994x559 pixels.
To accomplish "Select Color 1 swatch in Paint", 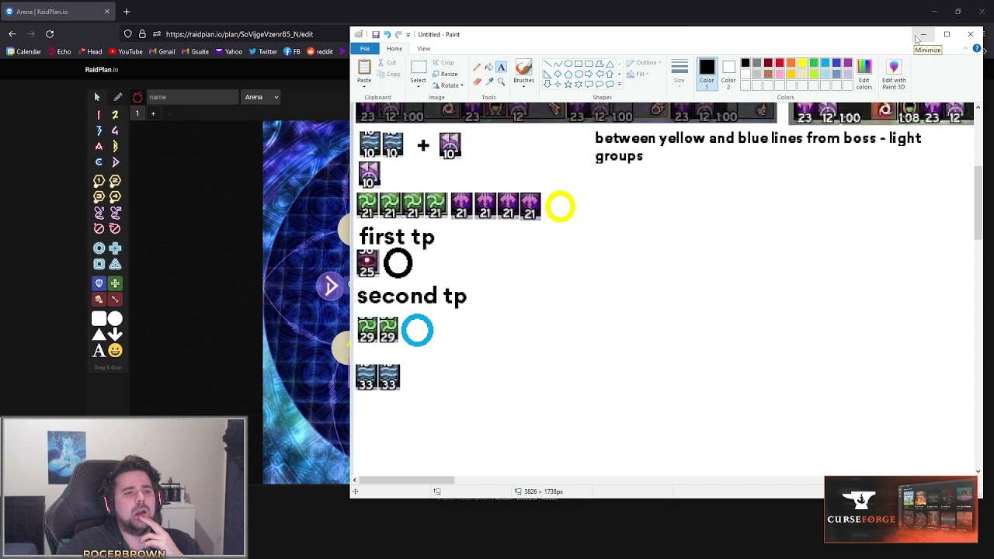I will [707, 72].
